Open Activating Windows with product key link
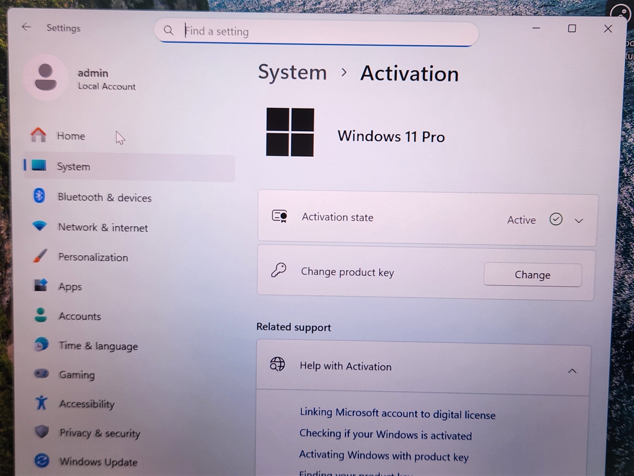 384,455
